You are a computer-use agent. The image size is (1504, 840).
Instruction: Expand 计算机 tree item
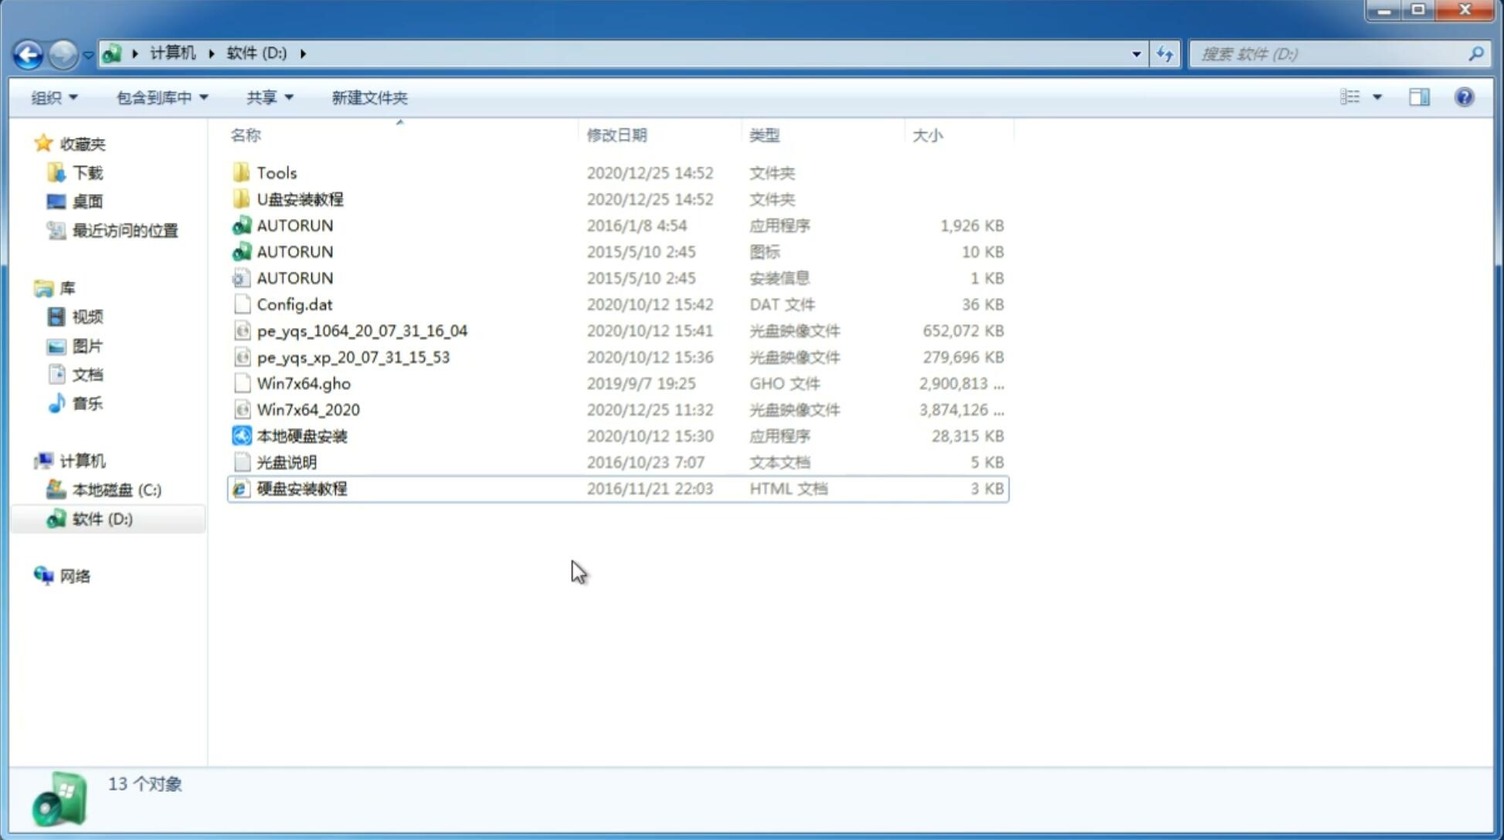[30, 460]
